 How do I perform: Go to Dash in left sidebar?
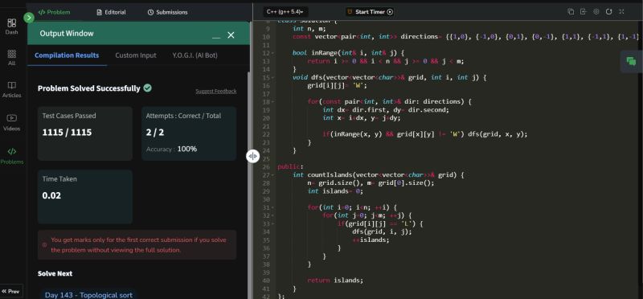click(12, 27)
